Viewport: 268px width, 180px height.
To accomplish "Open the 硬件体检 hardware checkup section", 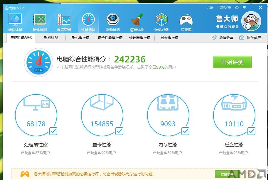I will 15,22.
